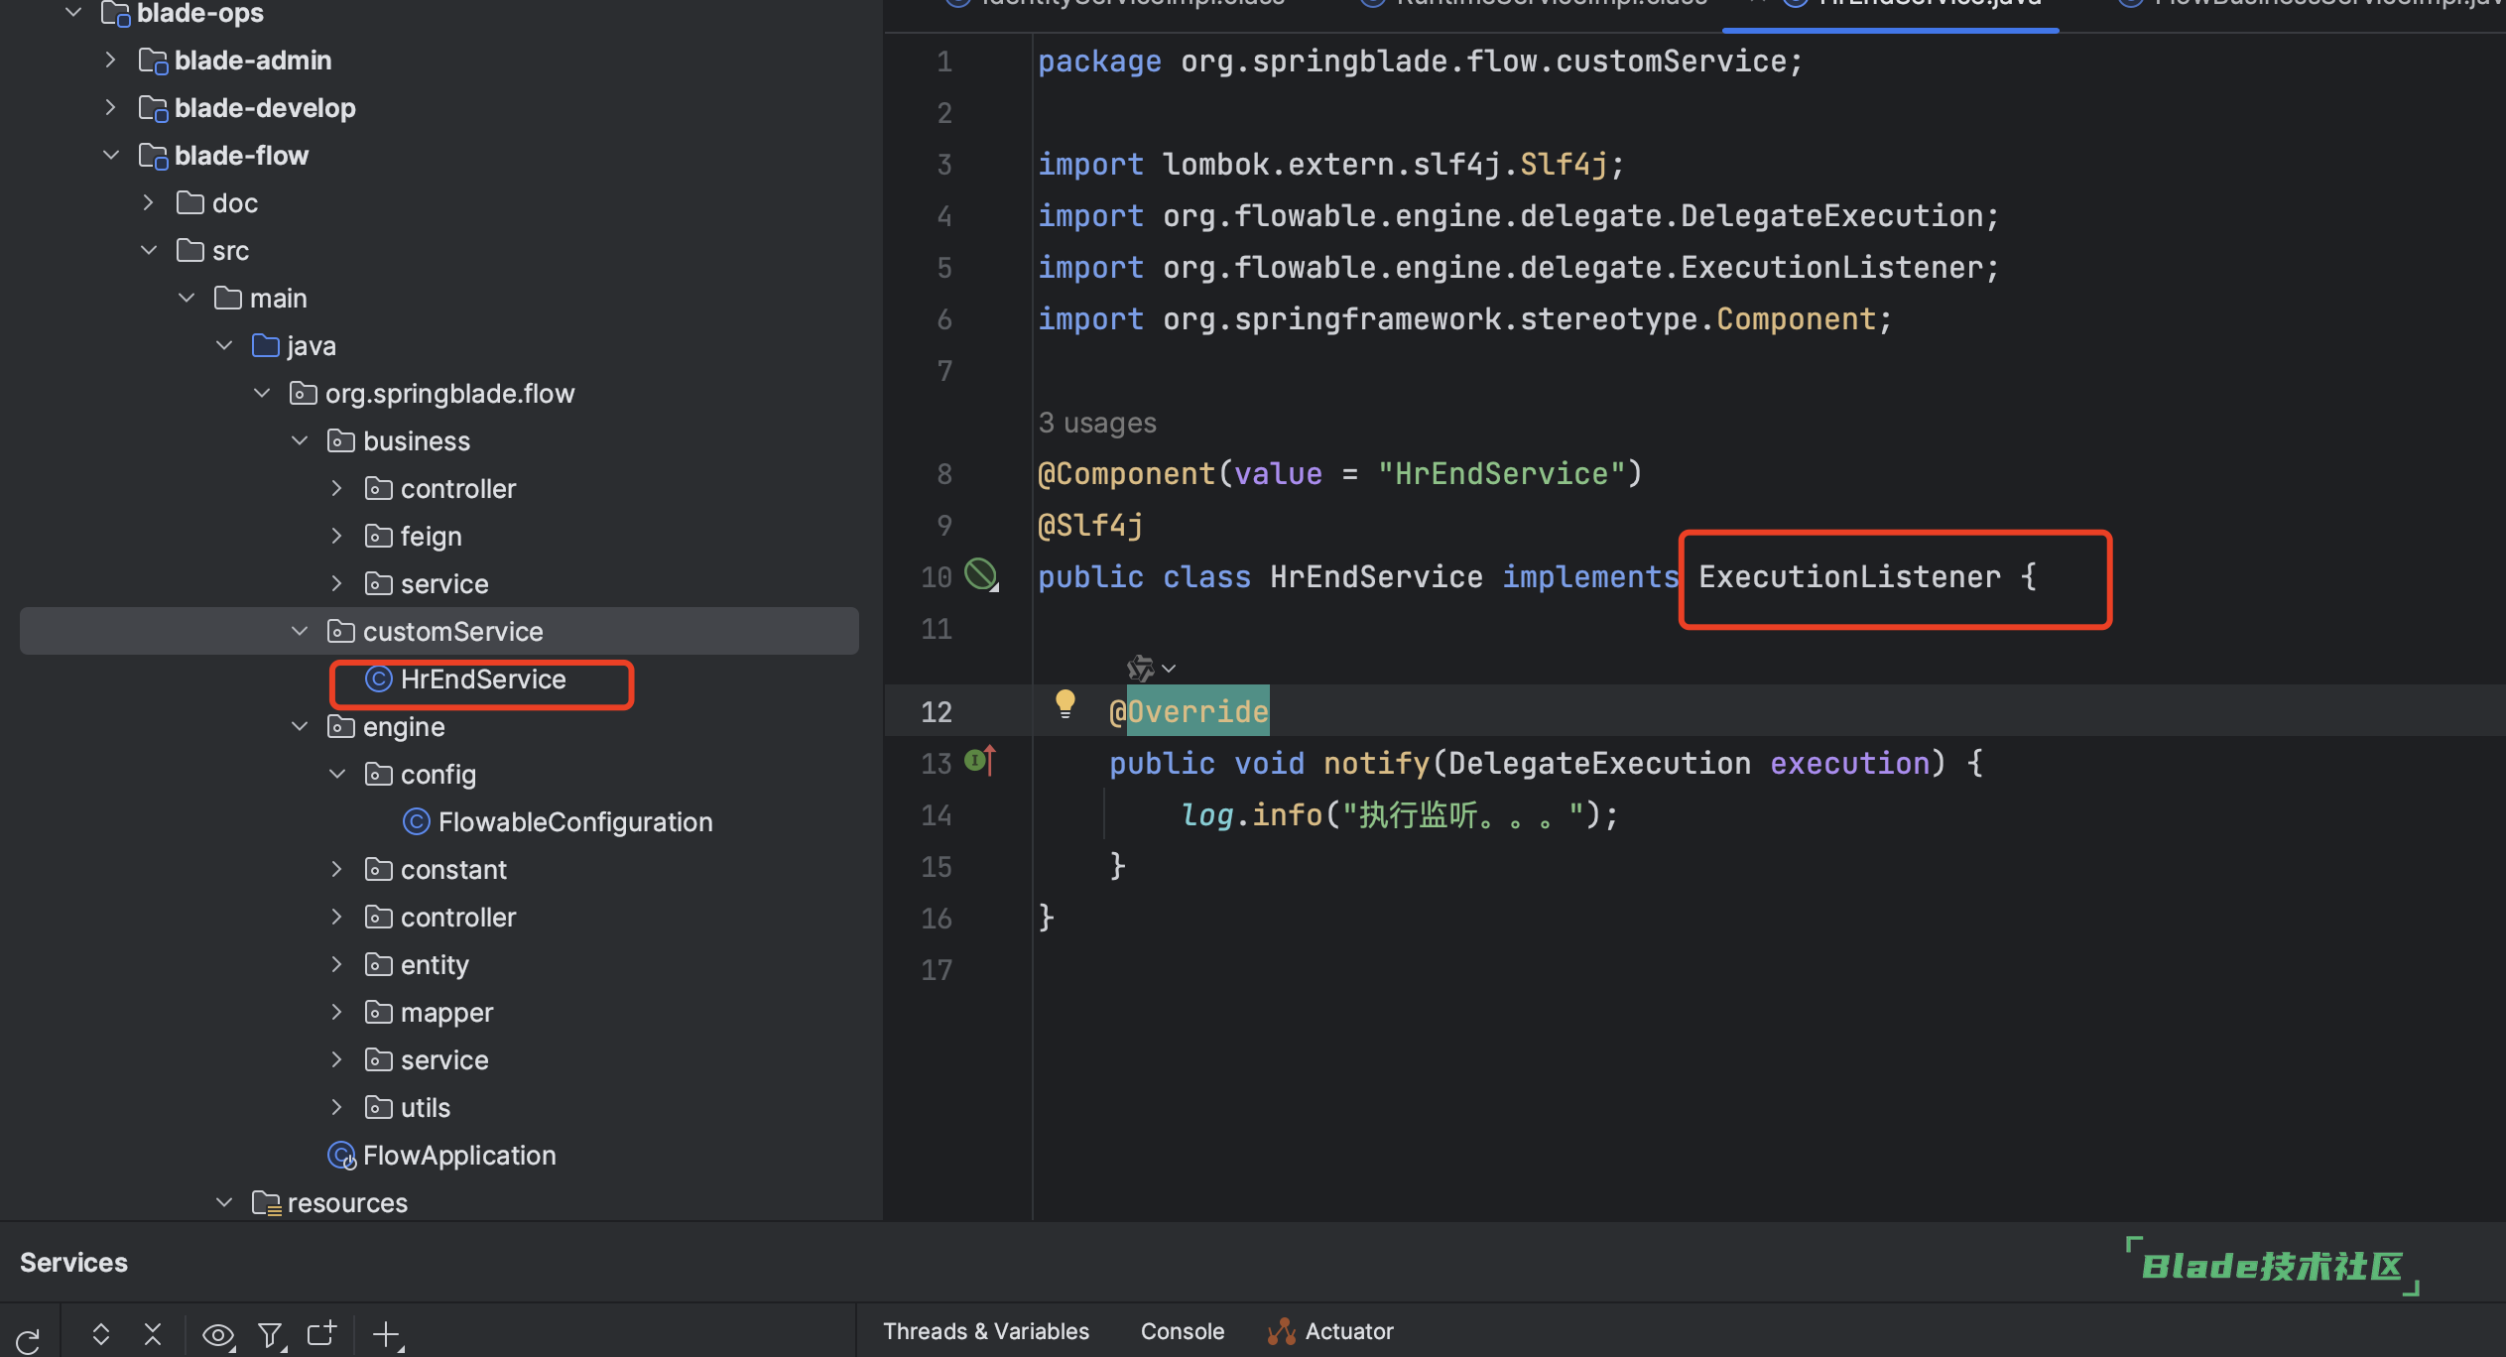Click Expand All in the Services toolbar
2506x1357 pixels.
tap(100, 1334)
